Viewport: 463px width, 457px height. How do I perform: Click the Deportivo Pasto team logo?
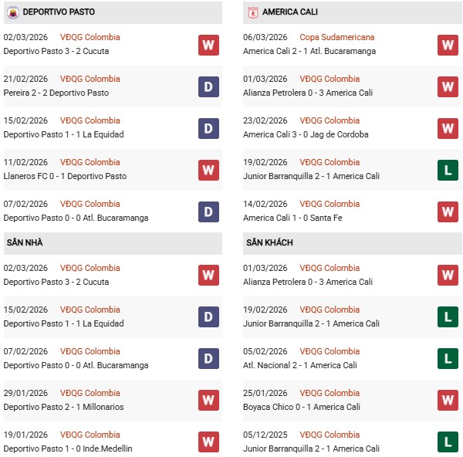(x=13, y=12)
